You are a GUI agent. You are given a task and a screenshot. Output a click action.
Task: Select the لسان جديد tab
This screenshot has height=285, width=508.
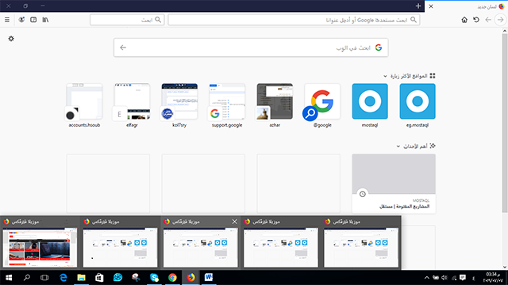466,6
